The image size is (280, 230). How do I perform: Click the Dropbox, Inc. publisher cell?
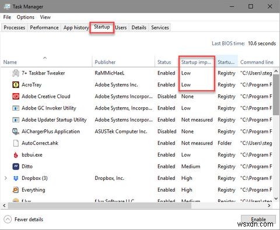[109, 178]
